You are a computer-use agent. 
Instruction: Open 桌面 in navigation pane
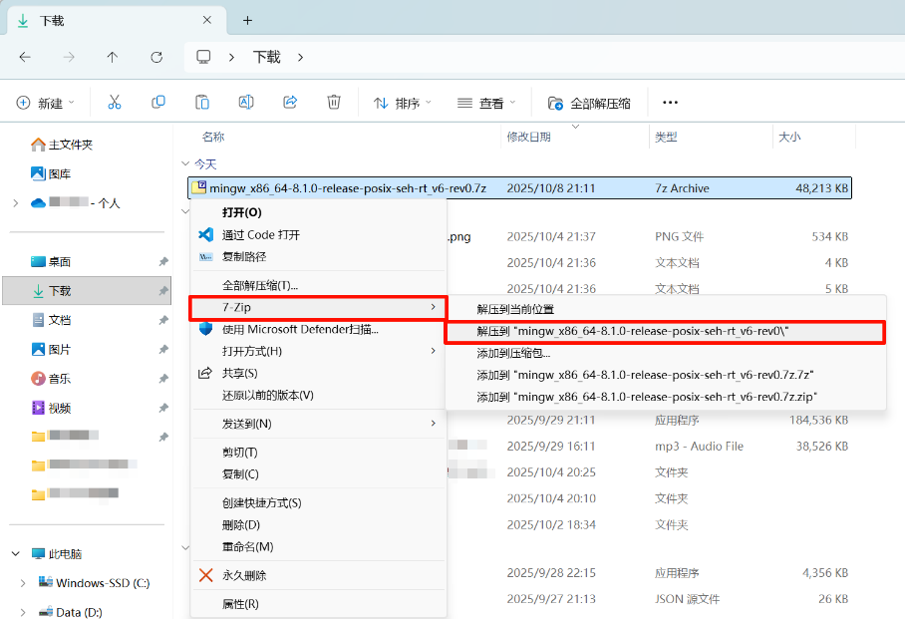[x=51, y=261]
